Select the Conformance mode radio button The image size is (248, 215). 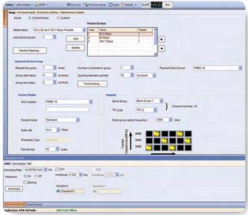30,18
